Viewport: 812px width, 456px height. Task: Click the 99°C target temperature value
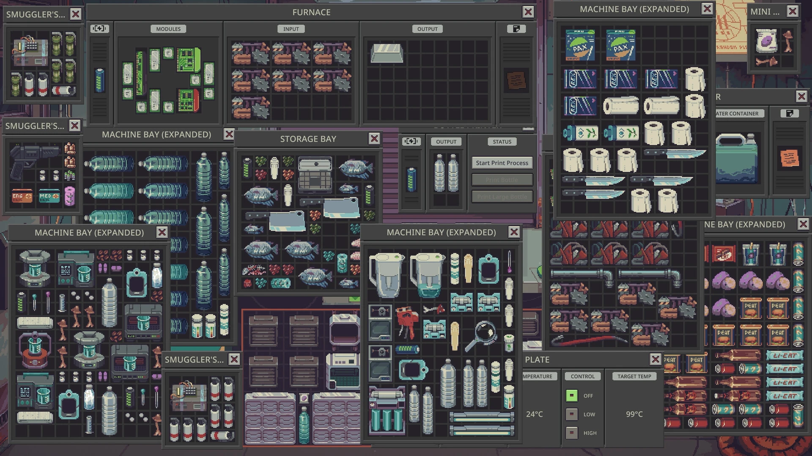634,414
